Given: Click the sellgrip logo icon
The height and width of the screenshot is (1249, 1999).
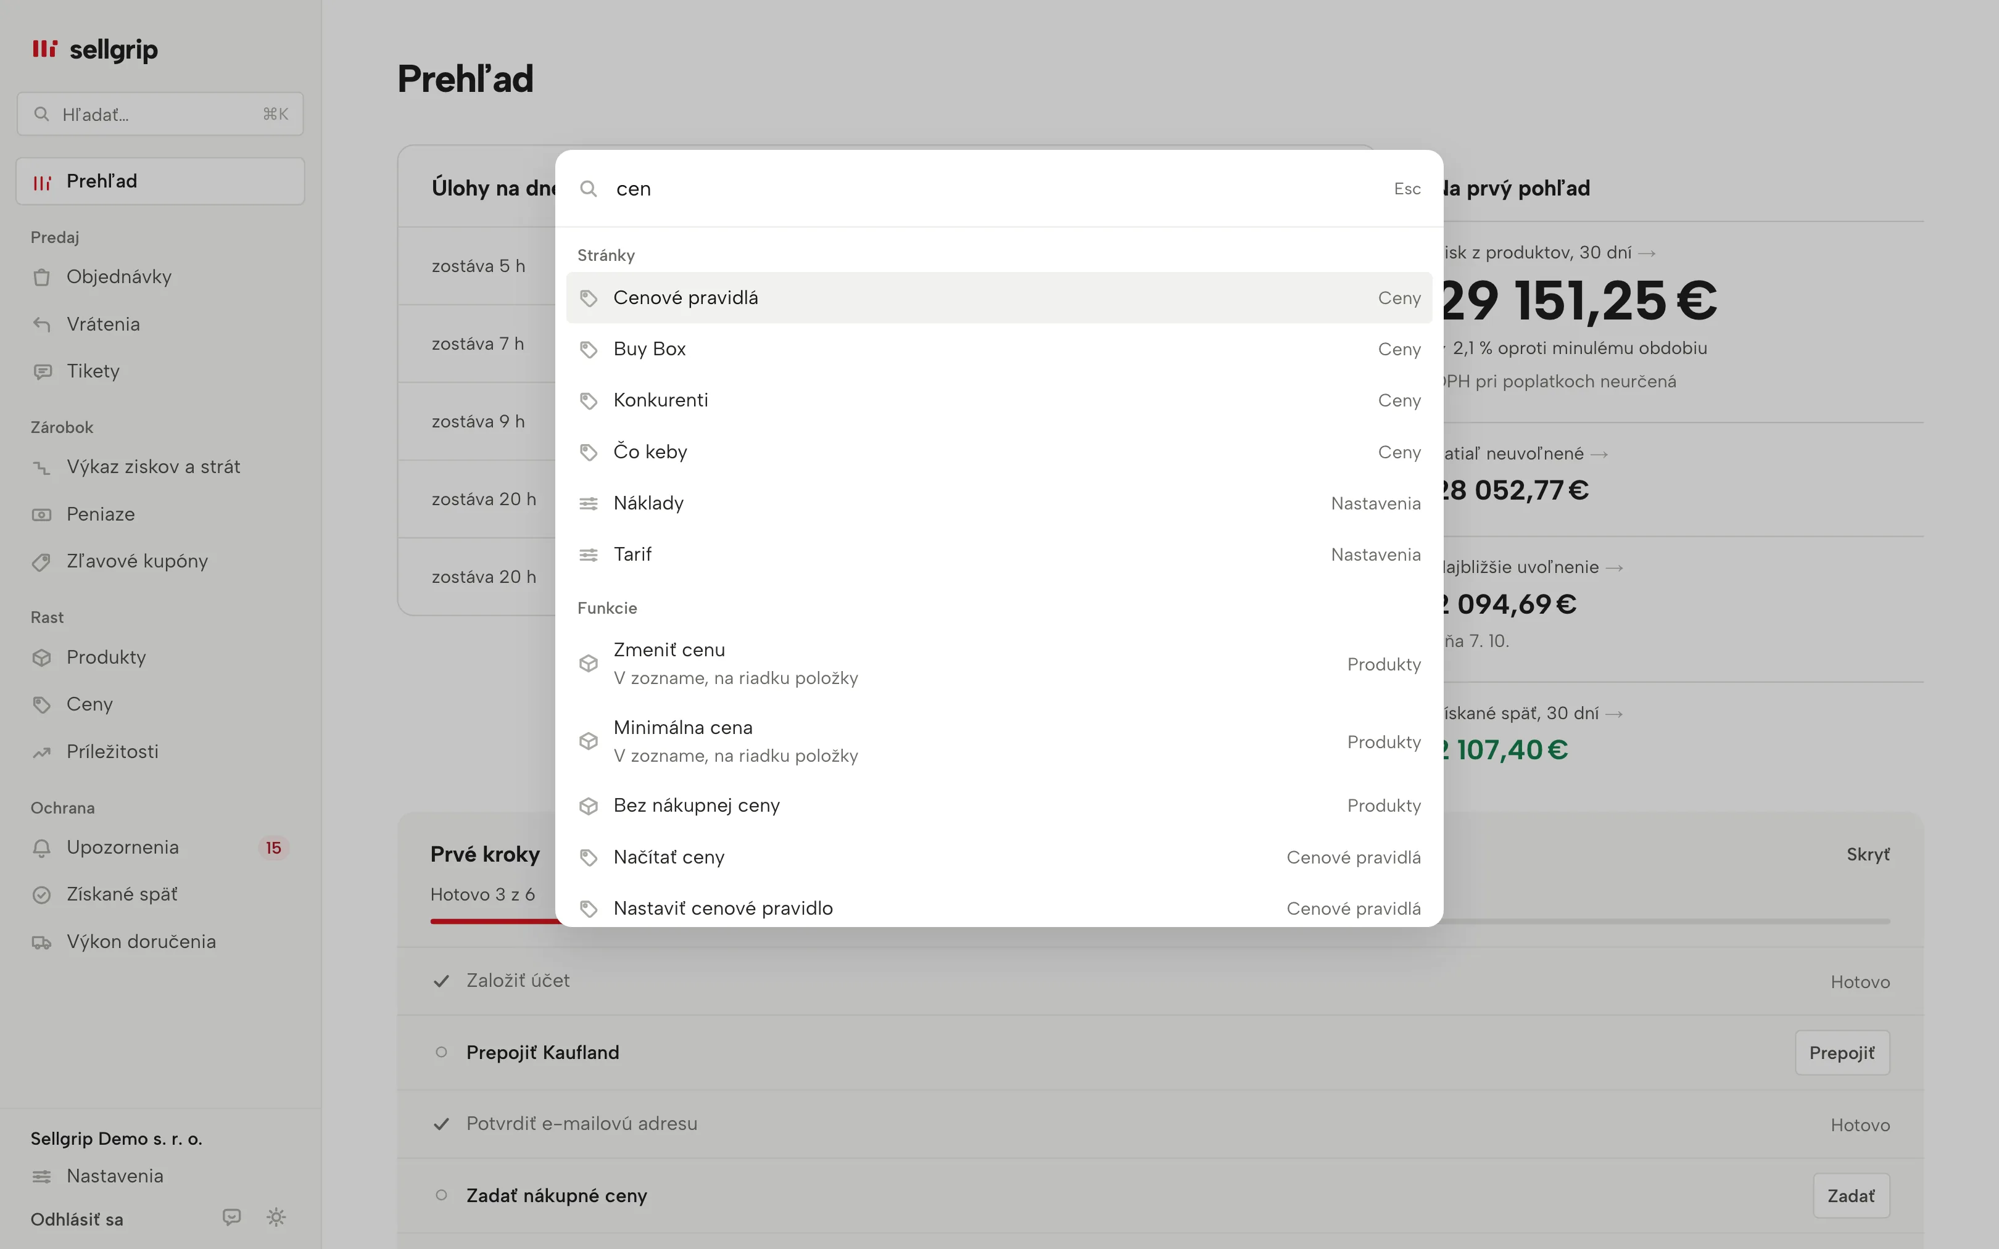Looking at the screenshot, I should coord(44,49).
